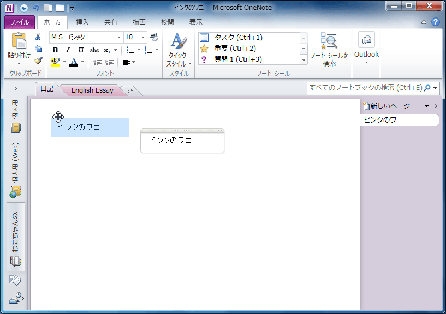Viewport: 446px width, 314px height.
Task: Apply font color A swatch
Action: (74, 62)
